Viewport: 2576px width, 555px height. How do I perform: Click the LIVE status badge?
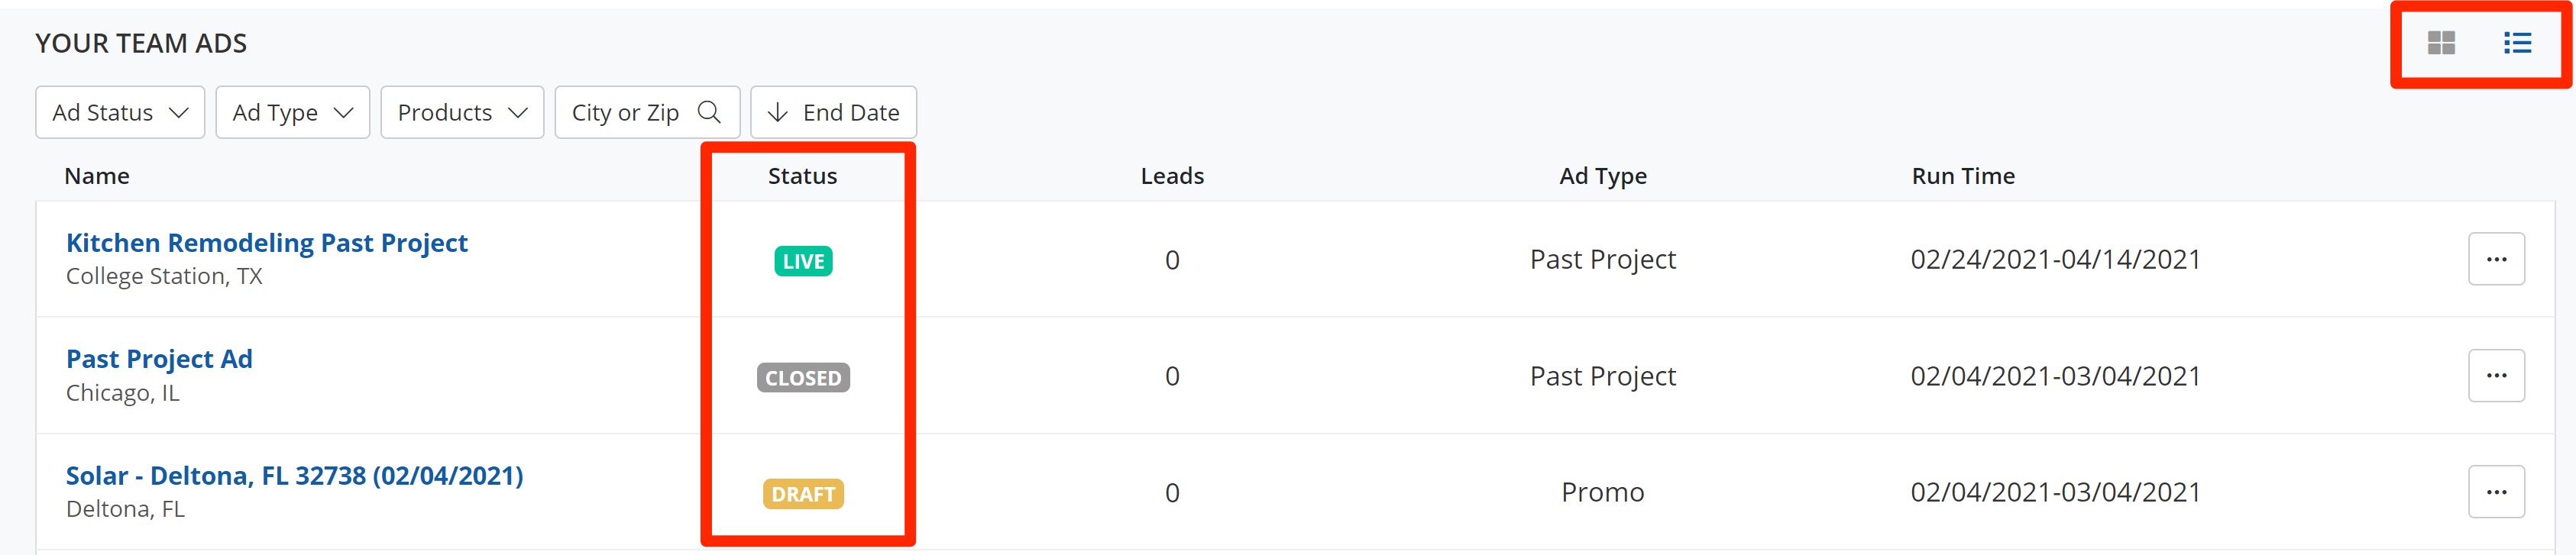pyautogui.click(x=803, y=261)
